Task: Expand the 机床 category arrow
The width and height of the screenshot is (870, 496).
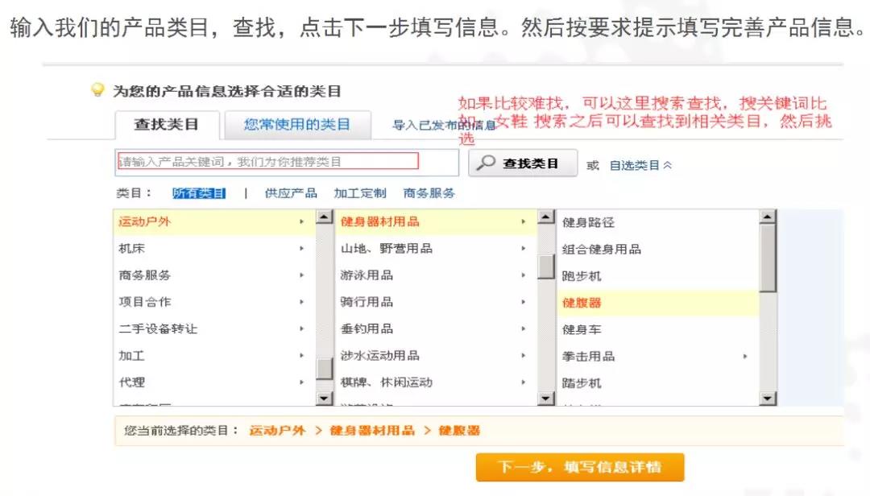Action: (302, 249)
